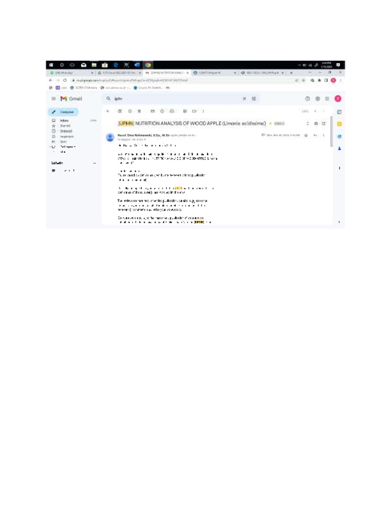Open the Windows Start menu
The image size is (391, 506).
coord(51,65)
